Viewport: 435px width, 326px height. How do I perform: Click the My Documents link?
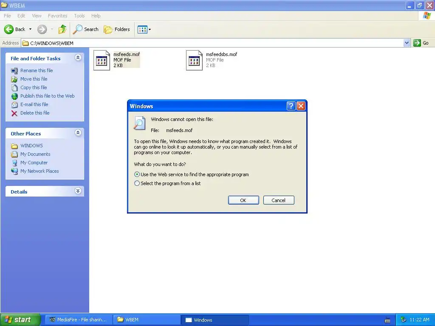point(35,154)
